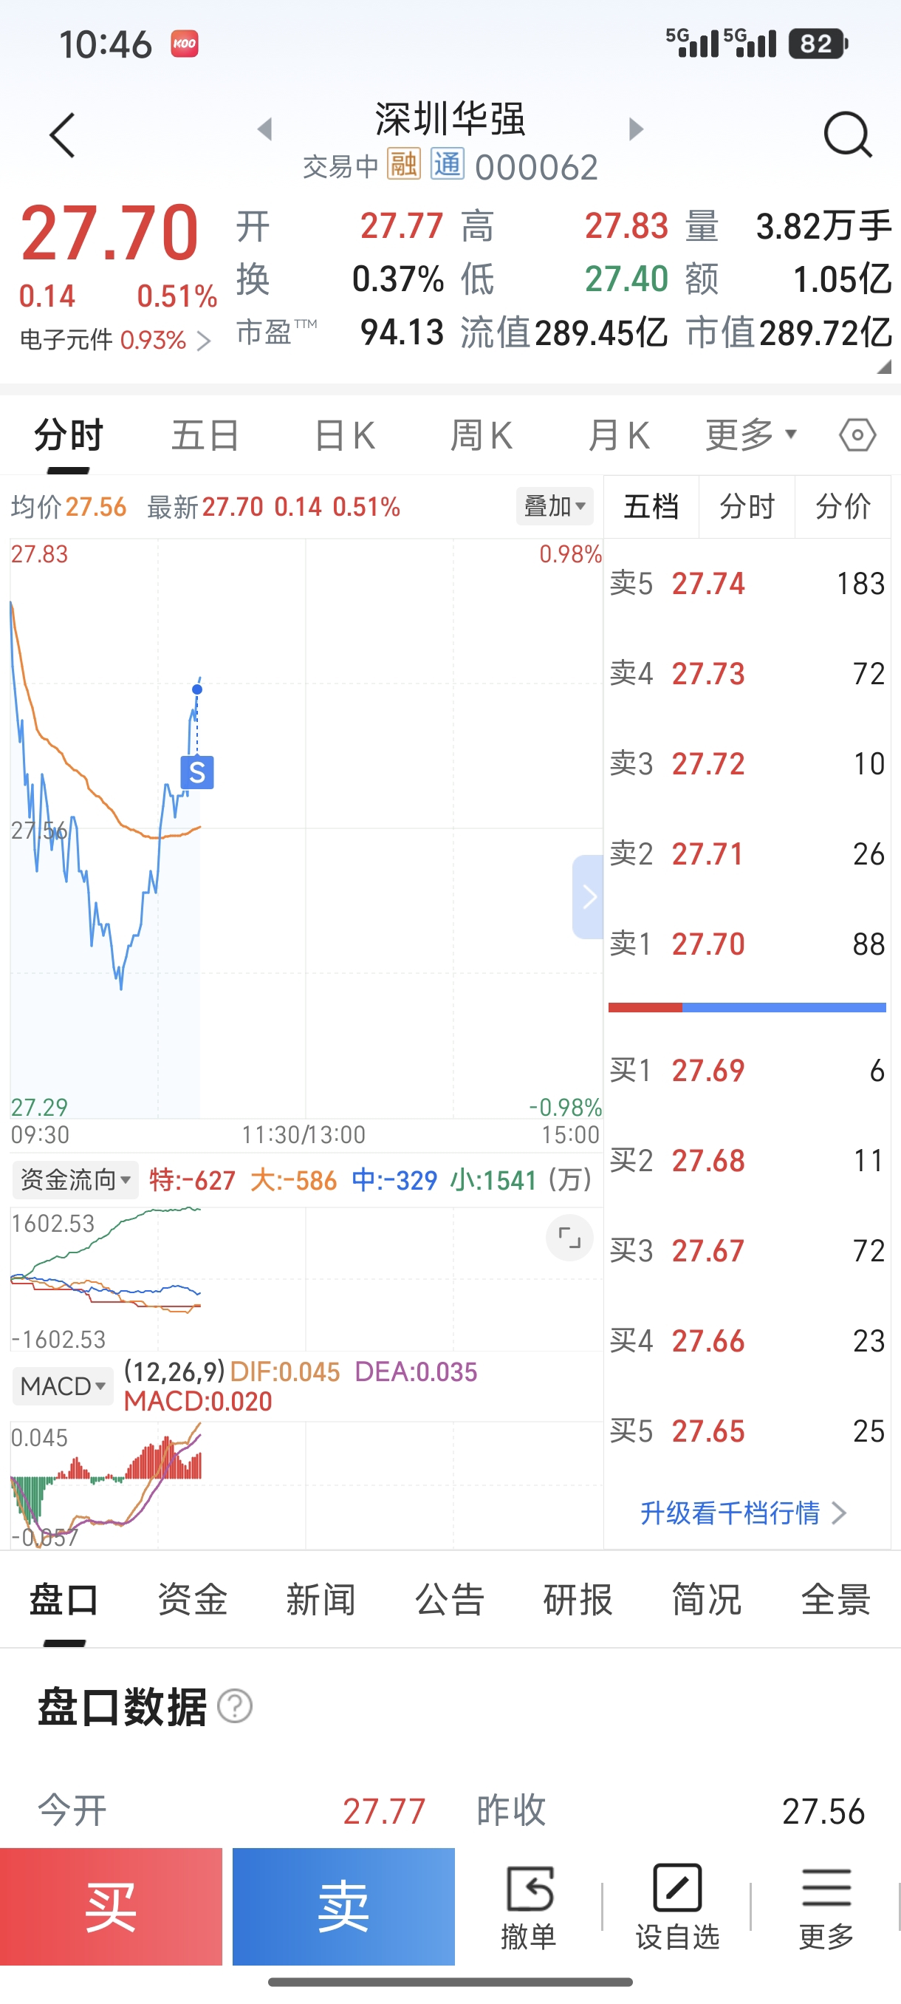Tap the blue latest-price dot on chart

tap(196, 689)
